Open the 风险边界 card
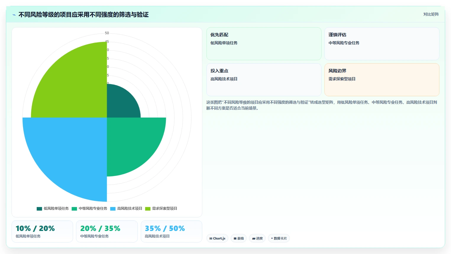 (382, 80)
